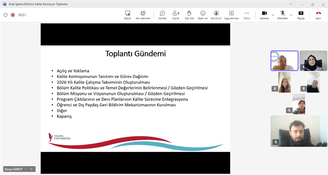Open Tepki ver reactions
This screenshot has width=328, height=175.
(x=203, y=15)
